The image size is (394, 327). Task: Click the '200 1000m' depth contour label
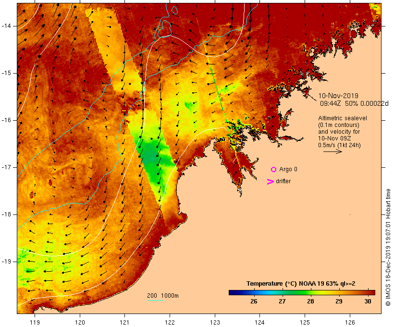pos(163,296)
